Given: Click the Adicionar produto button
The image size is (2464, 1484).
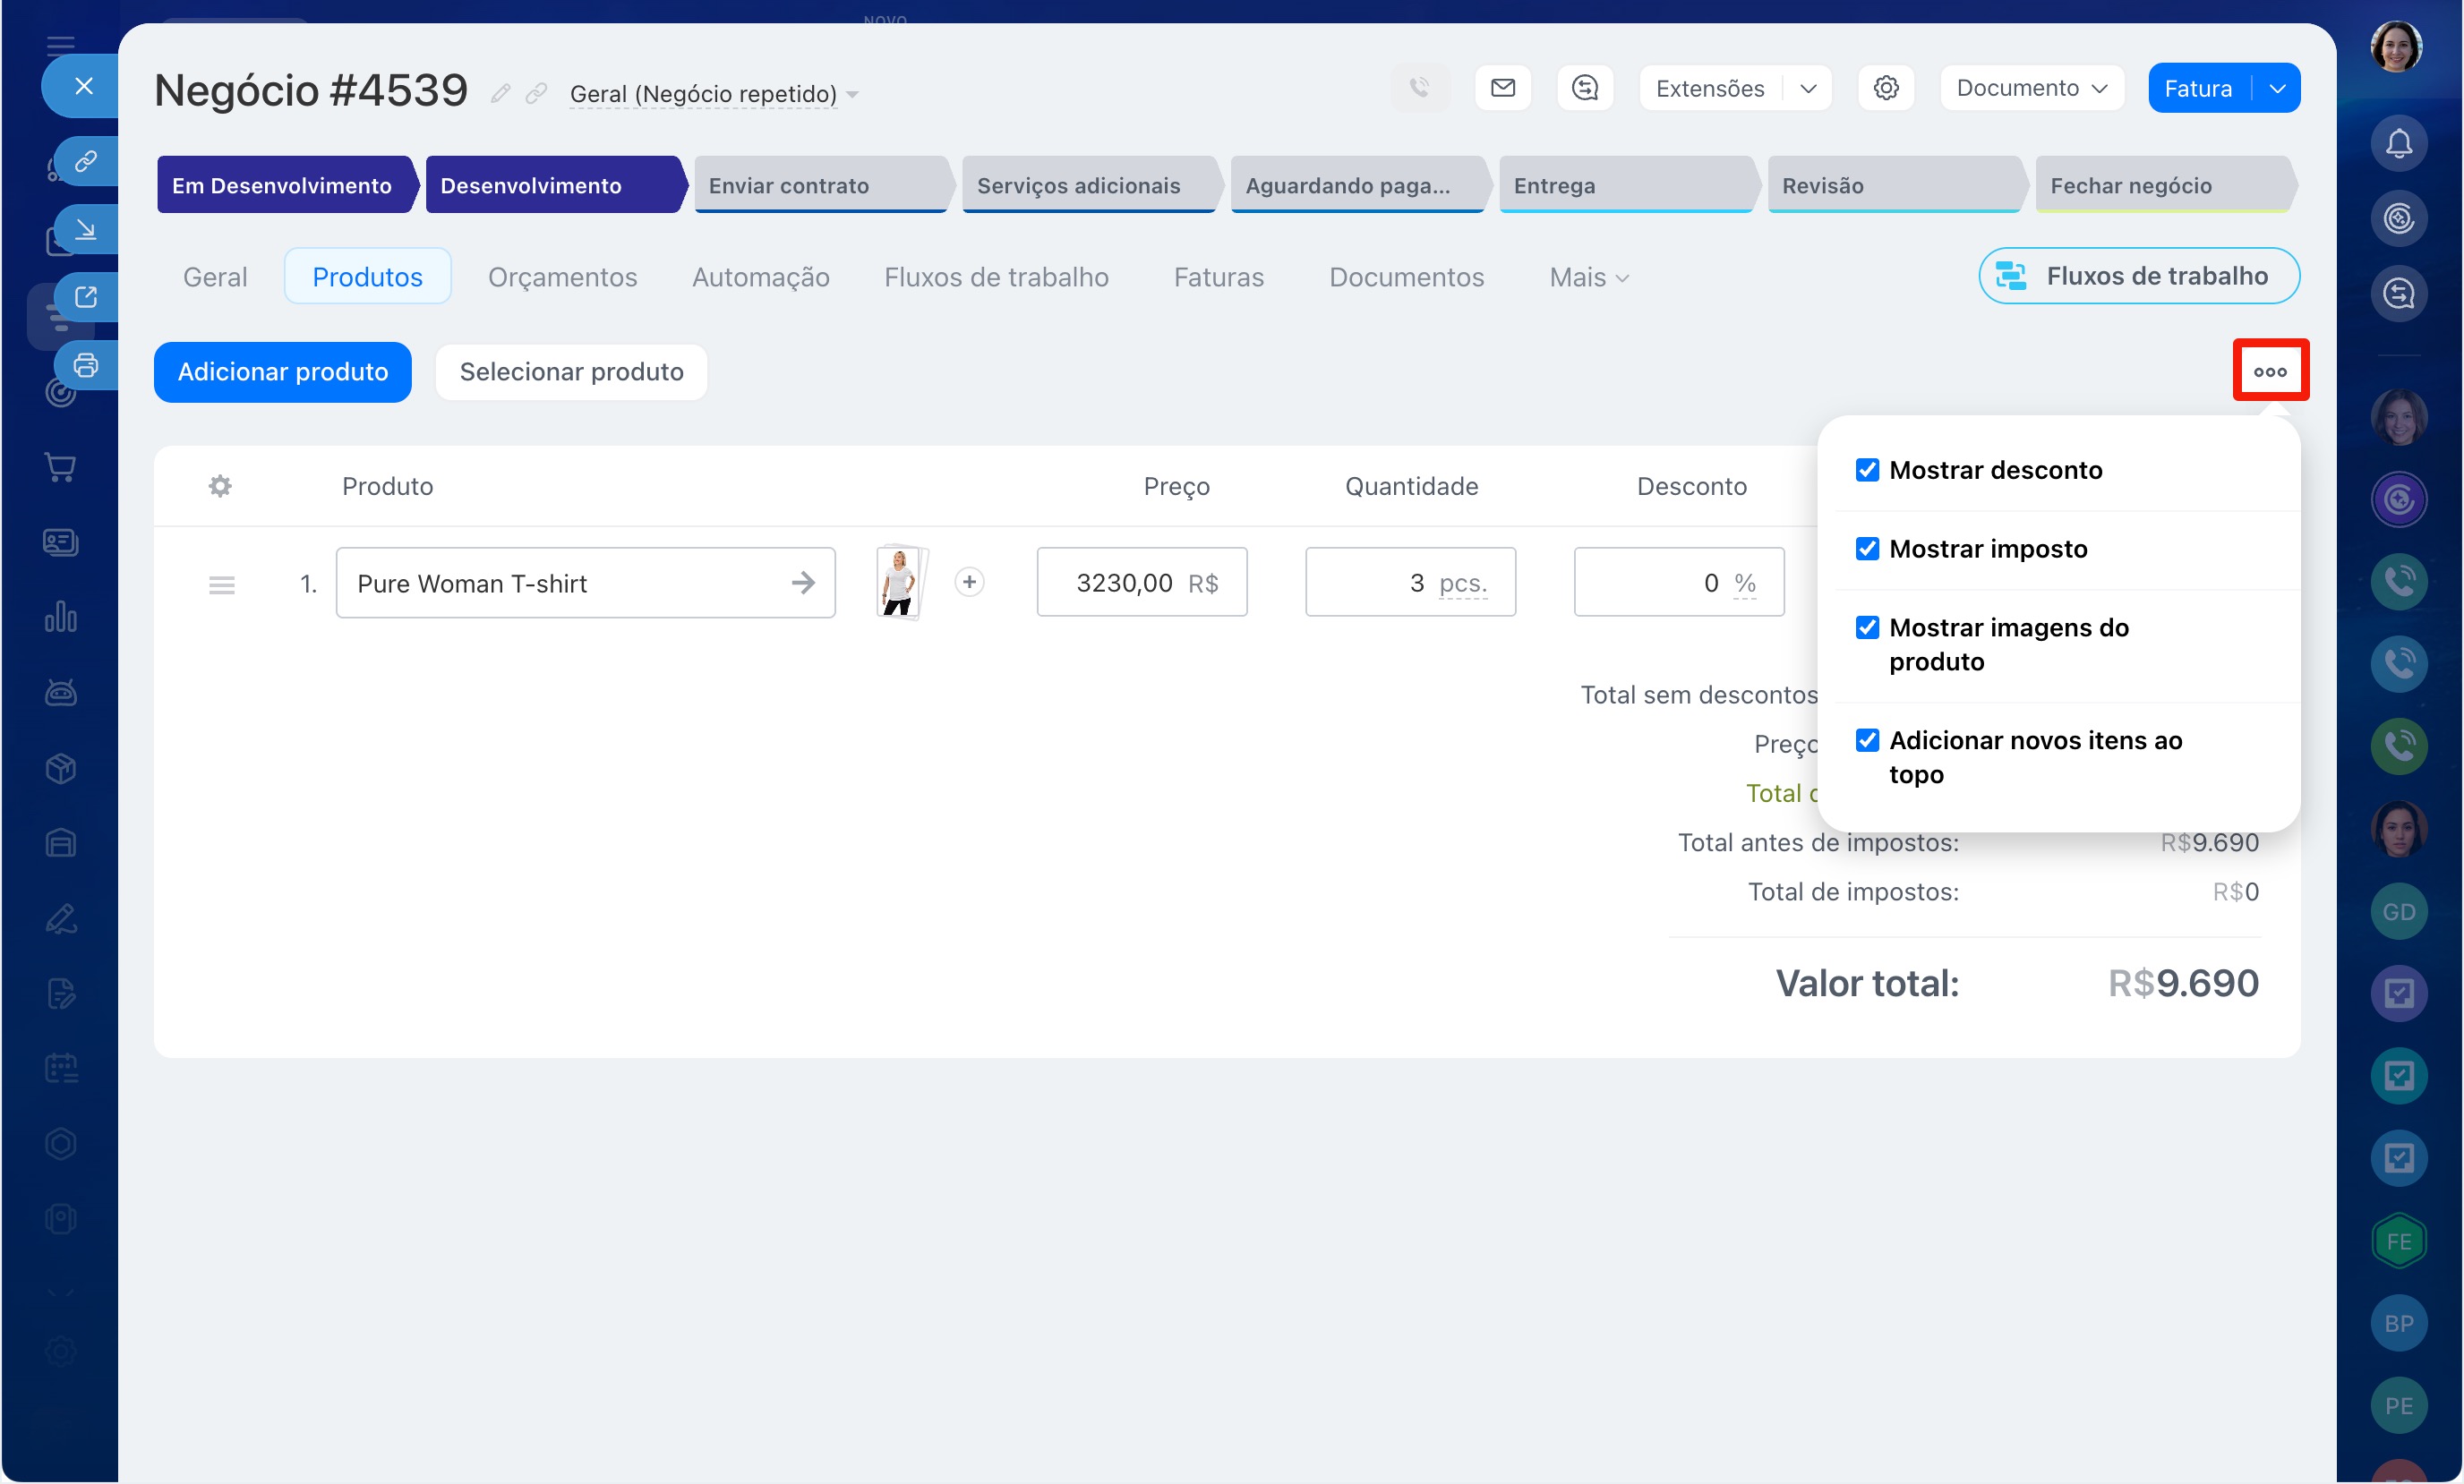Looking at the screenshot, I should tap(282, 372).
